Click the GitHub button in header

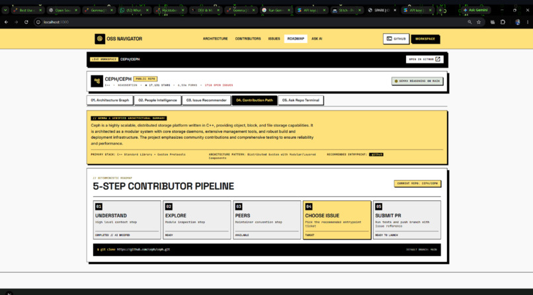(x=396, y=39)
